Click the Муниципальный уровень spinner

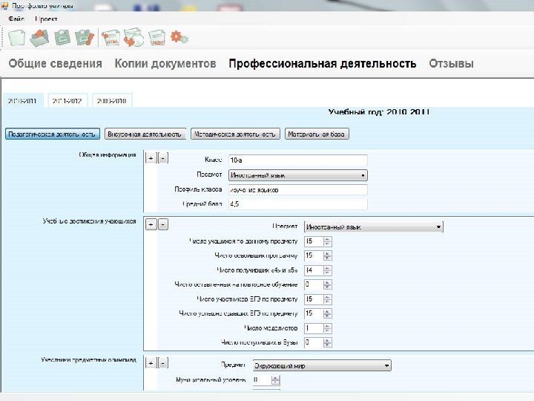pyautogui.click(x=266, y=380)
